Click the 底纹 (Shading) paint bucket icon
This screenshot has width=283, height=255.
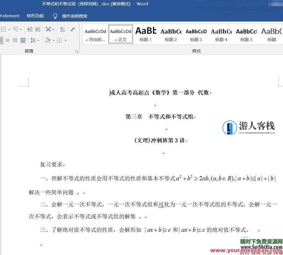tap(48, 40)
